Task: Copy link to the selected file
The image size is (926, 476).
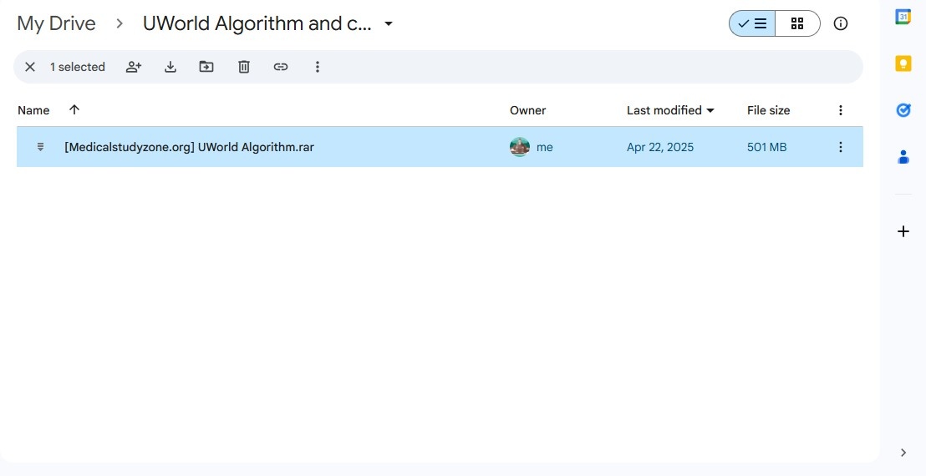Action: click(x=281, y=67)
